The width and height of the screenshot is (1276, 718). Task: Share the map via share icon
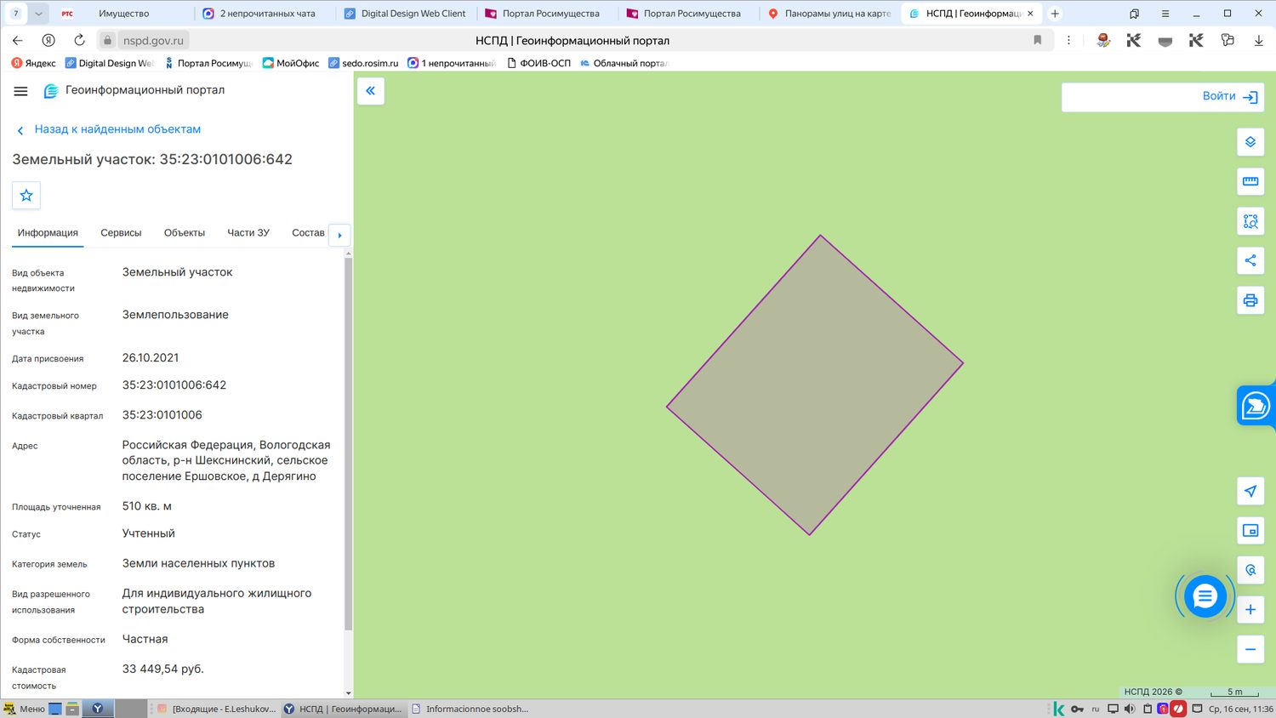(x=1250, y=260)
